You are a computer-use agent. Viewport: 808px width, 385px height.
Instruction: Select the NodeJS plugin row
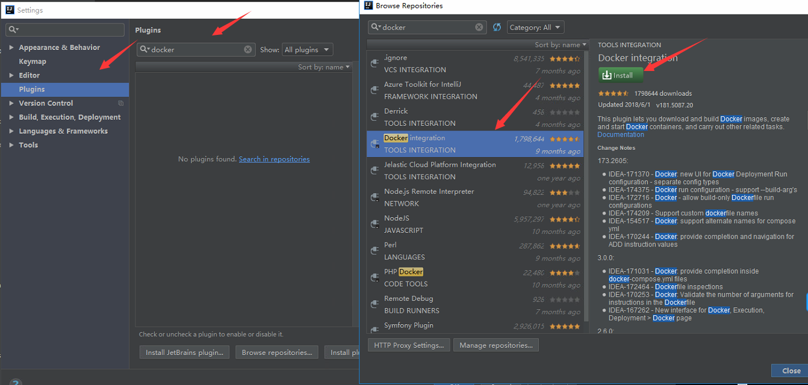point(475,224)
